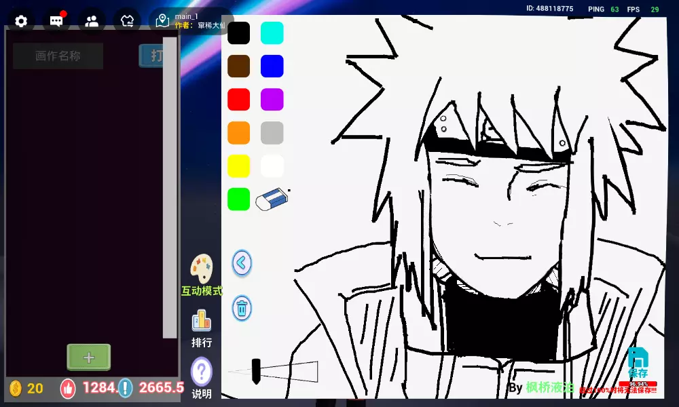
Task: Open the question mark help icon
Action: pos(202,372)
